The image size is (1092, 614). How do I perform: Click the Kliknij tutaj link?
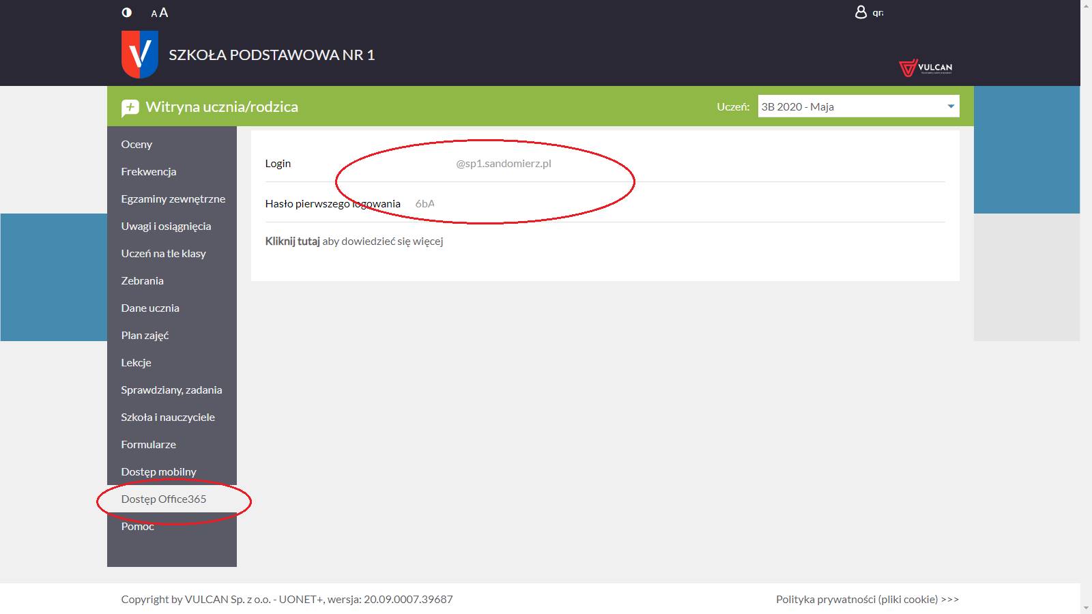point(292,241)
